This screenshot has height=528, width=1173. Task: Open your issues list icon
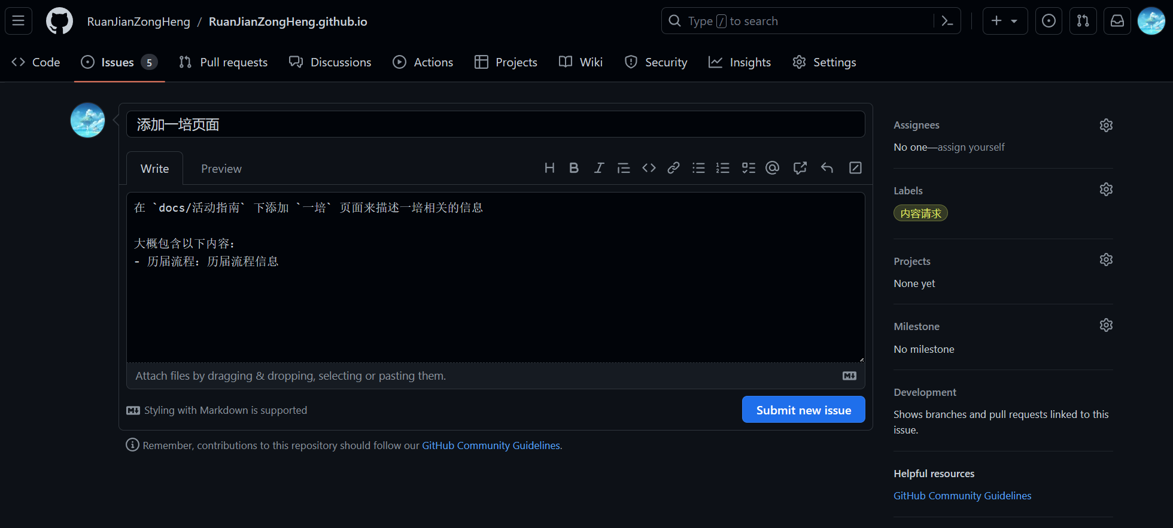point(1049,21)
